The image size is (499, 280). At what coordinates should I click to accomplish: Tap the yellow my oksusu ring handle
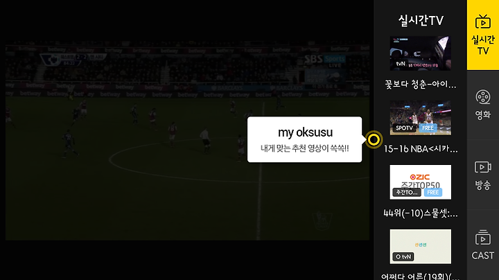coord(374,139)
